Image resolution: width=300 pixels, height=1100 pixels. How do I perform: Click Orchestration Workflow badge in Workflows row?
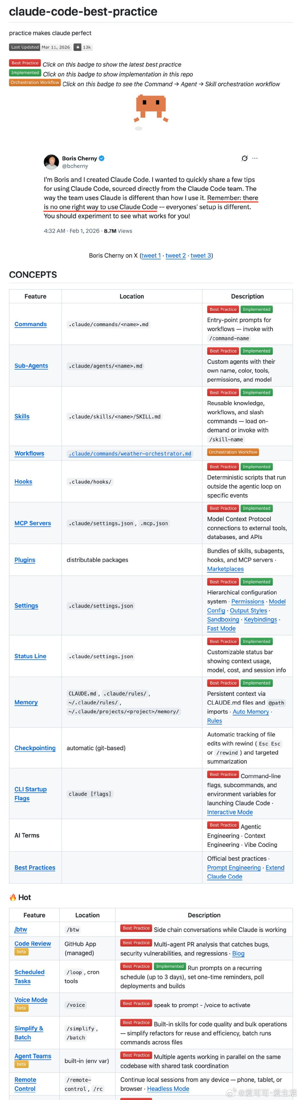pyautogui.click(x=233, y=452)
